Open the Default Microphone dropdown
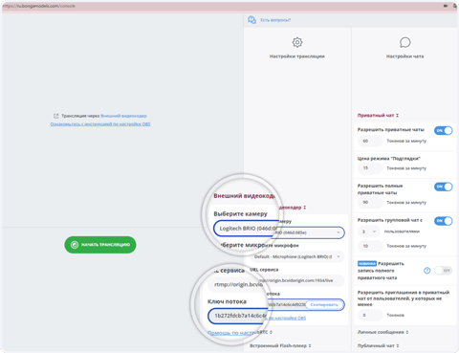 [x=297, y=256]
